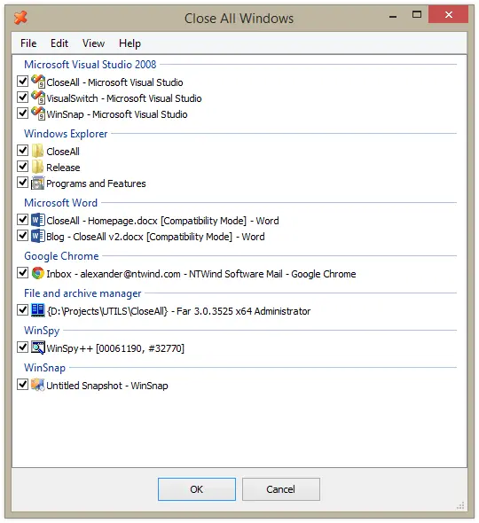Viewport: 479px width, 523px height.
Task: Click the Cancel button
Action: click(280, 489)
